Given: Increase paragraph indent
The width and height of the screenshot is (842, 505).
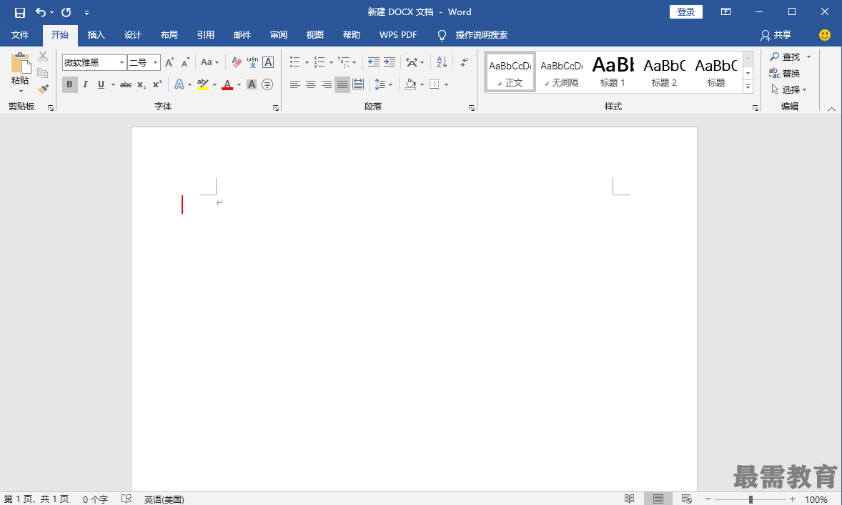Looking at the screenshot, I should (x=390, y=62).
